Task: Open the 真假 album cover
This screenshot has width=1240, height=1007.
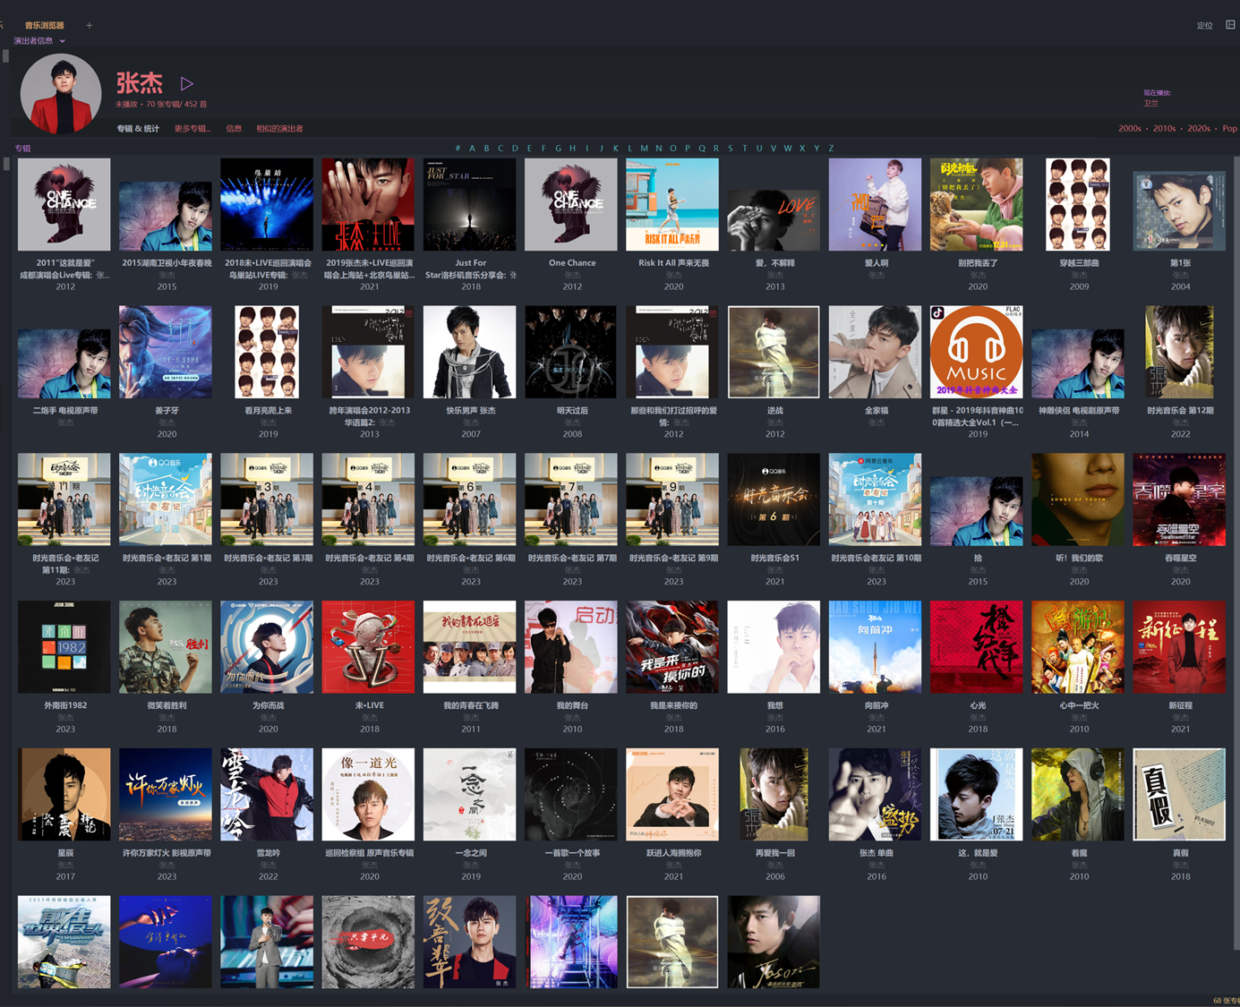Action: [1180, 795]
